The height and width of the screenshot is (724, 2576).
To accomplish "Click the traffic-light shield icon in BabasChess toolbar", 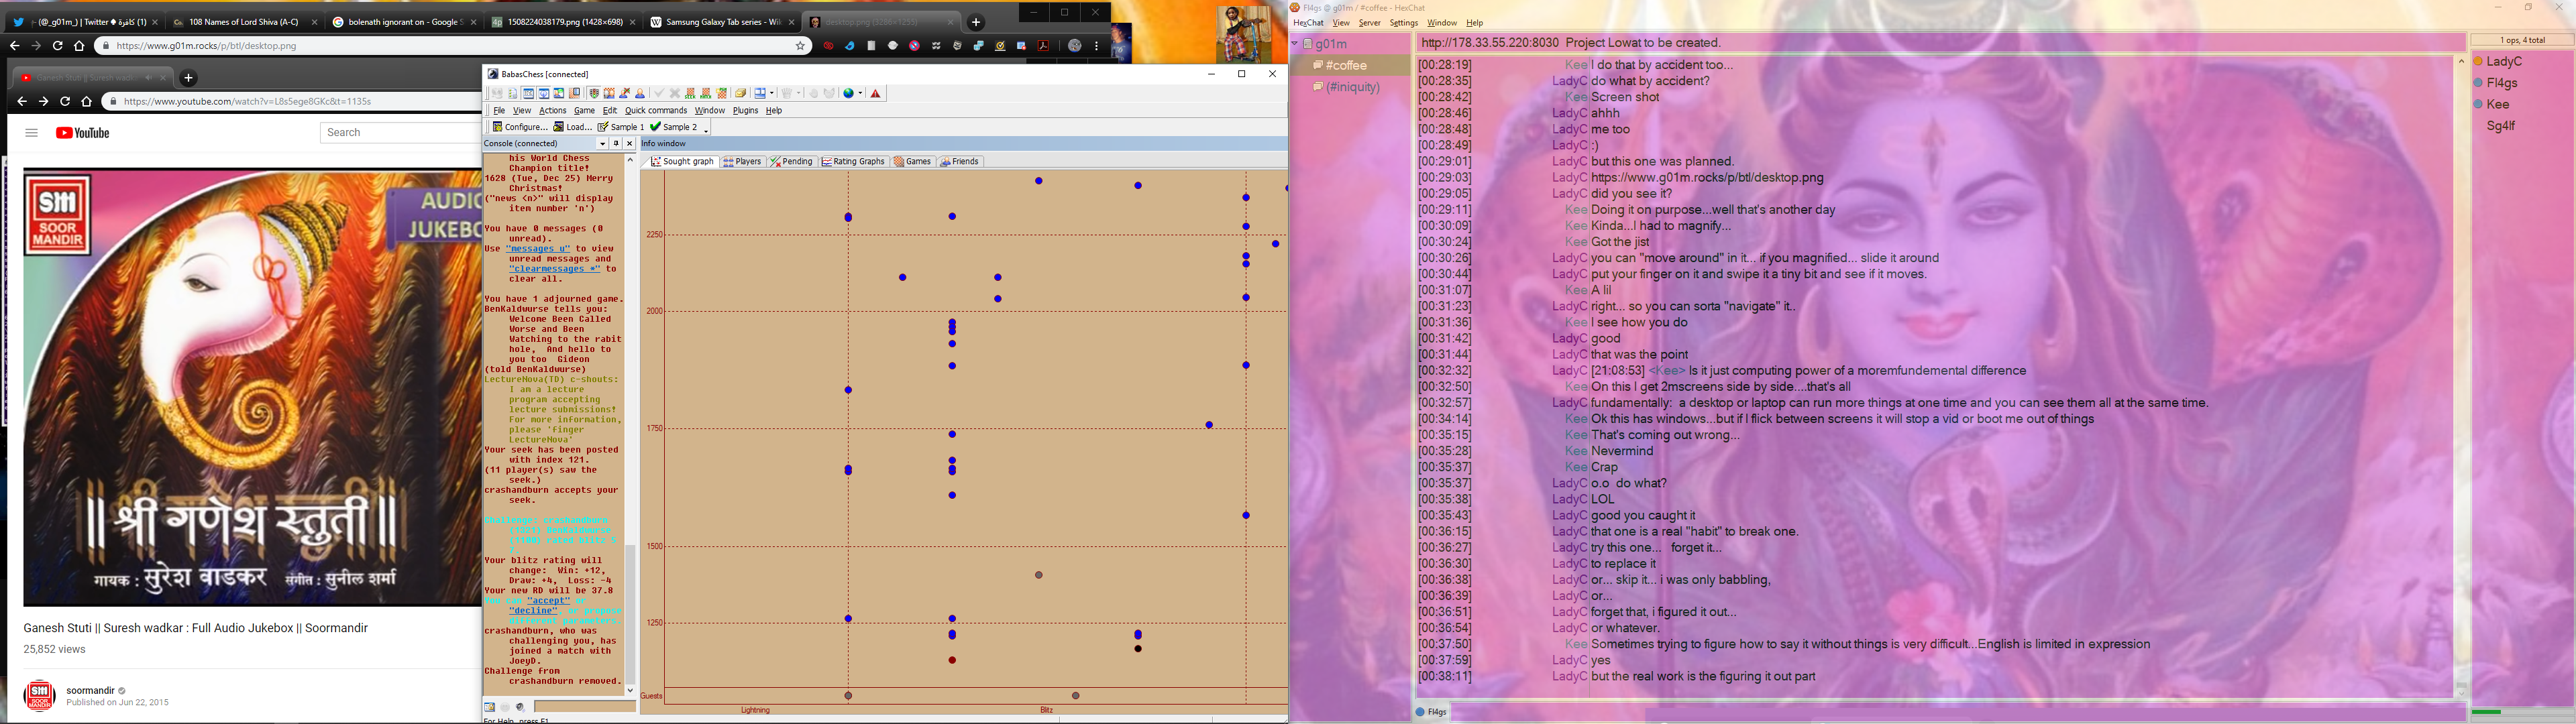I will [594, 93].
